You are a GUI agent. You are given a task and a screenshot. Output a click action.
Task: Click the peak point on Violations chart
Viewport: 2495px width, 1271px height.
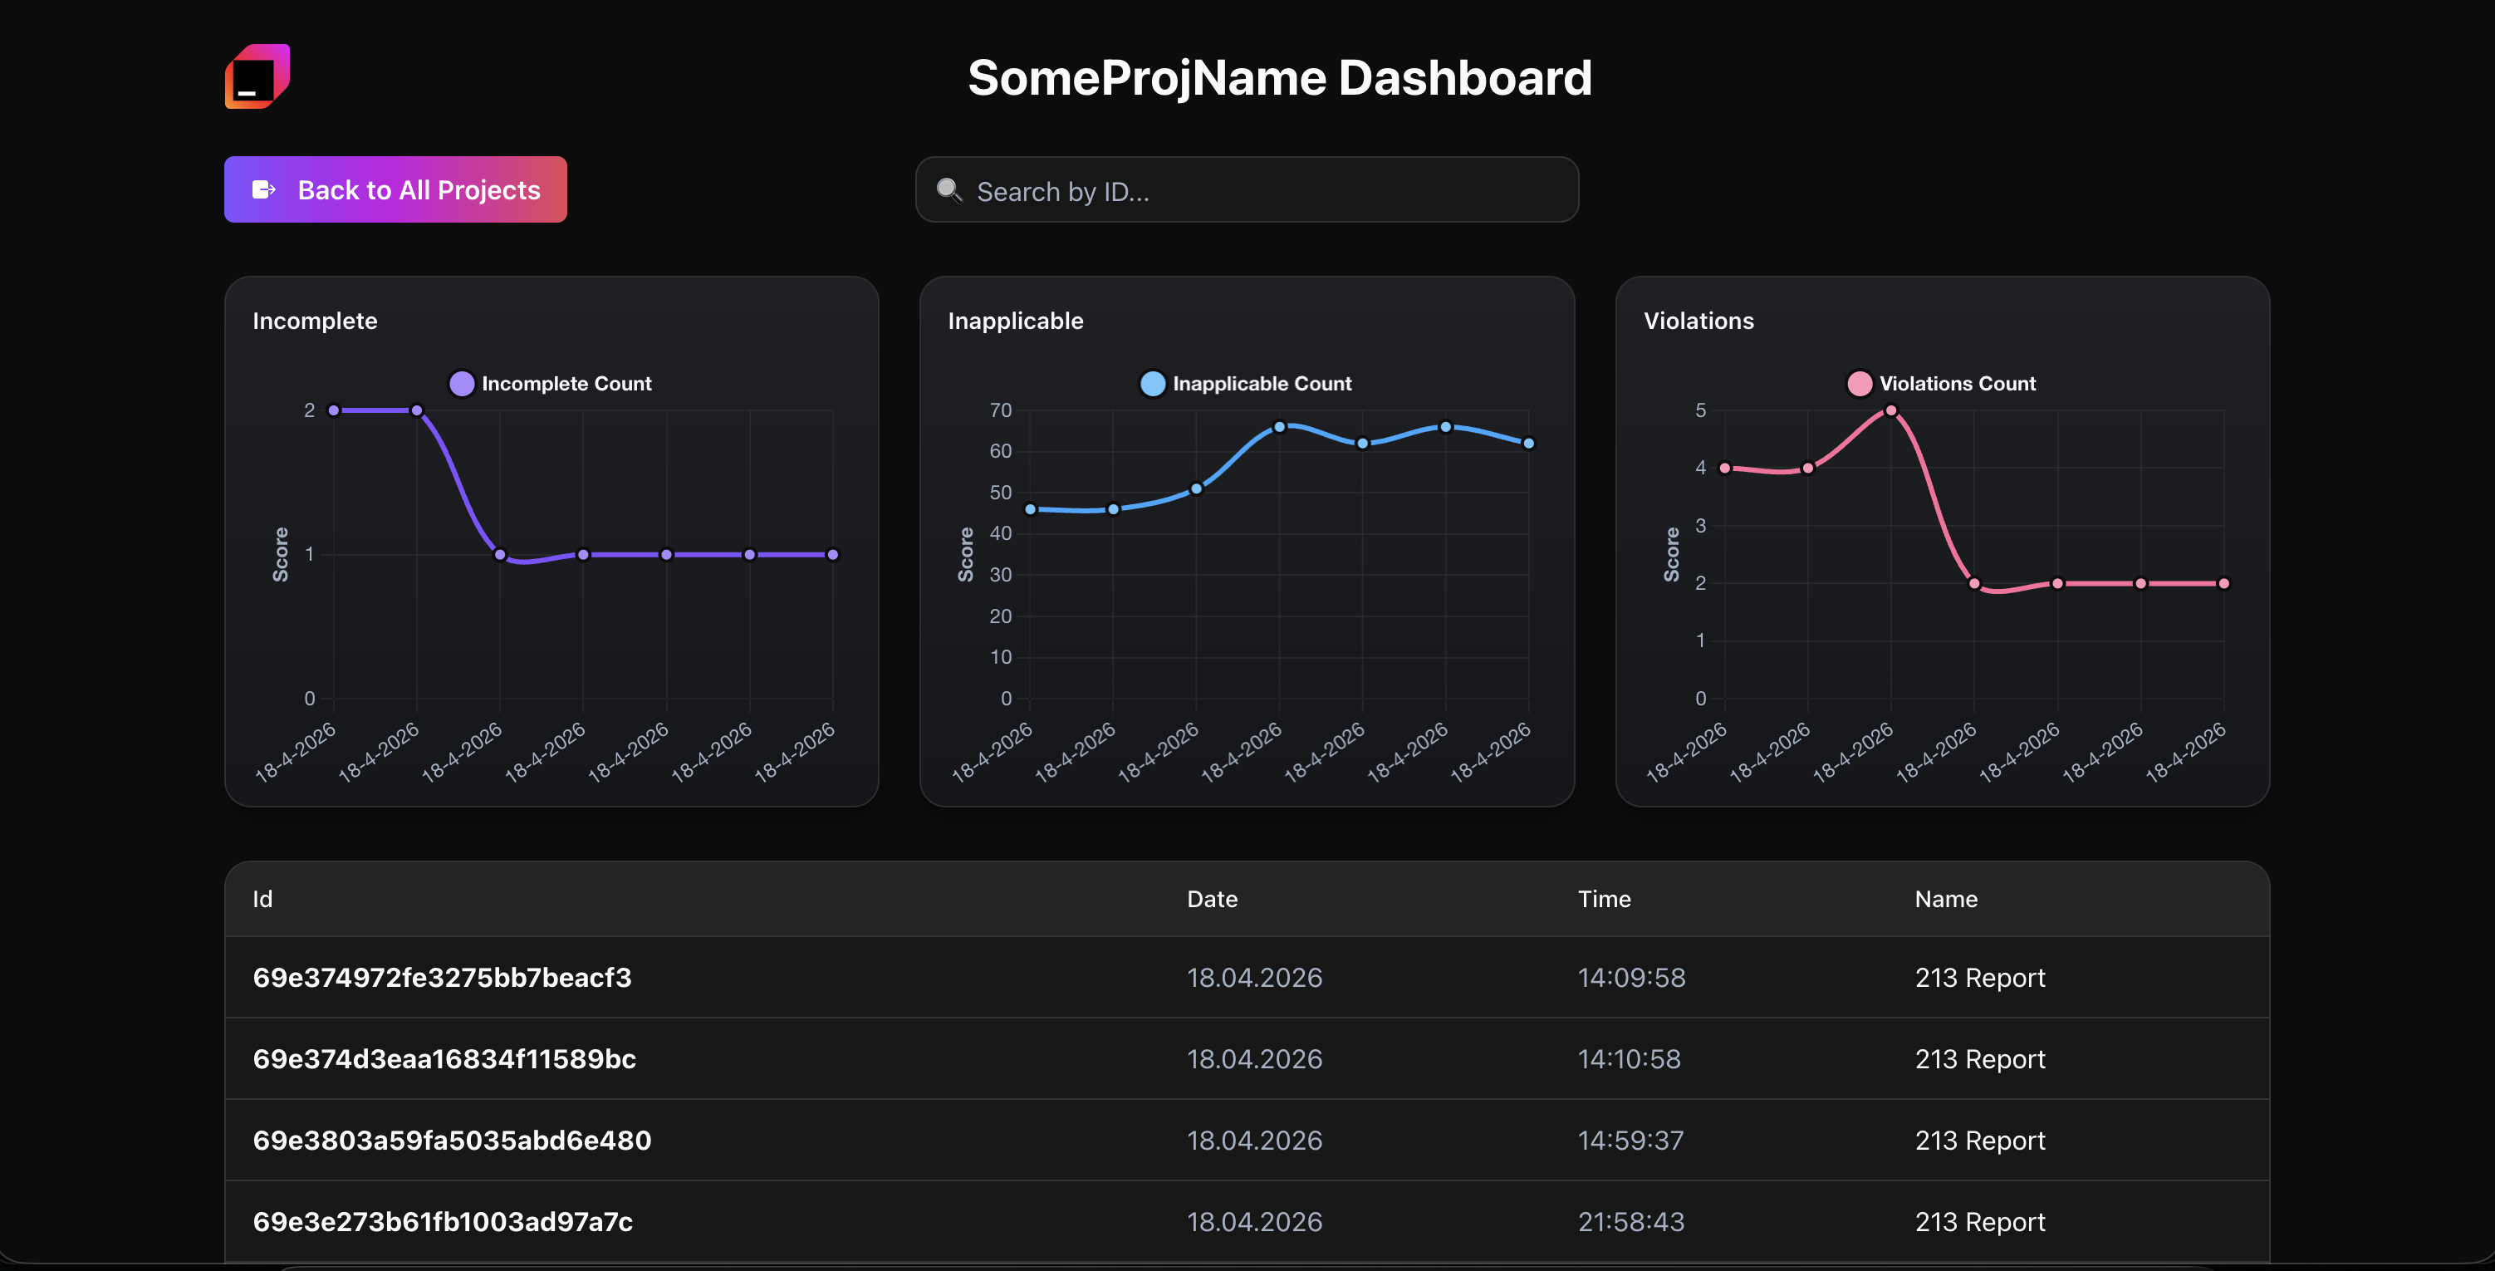click(x=1890, y=410)
